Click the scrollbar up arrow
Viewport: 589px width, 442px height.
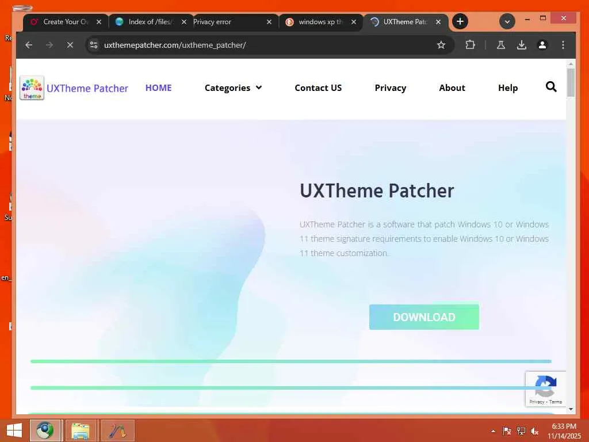pyautogui.click(x=571, y=64)
